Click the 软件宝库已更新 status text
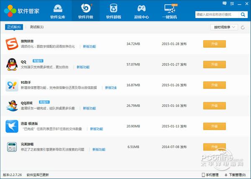 tap(38, 175)
